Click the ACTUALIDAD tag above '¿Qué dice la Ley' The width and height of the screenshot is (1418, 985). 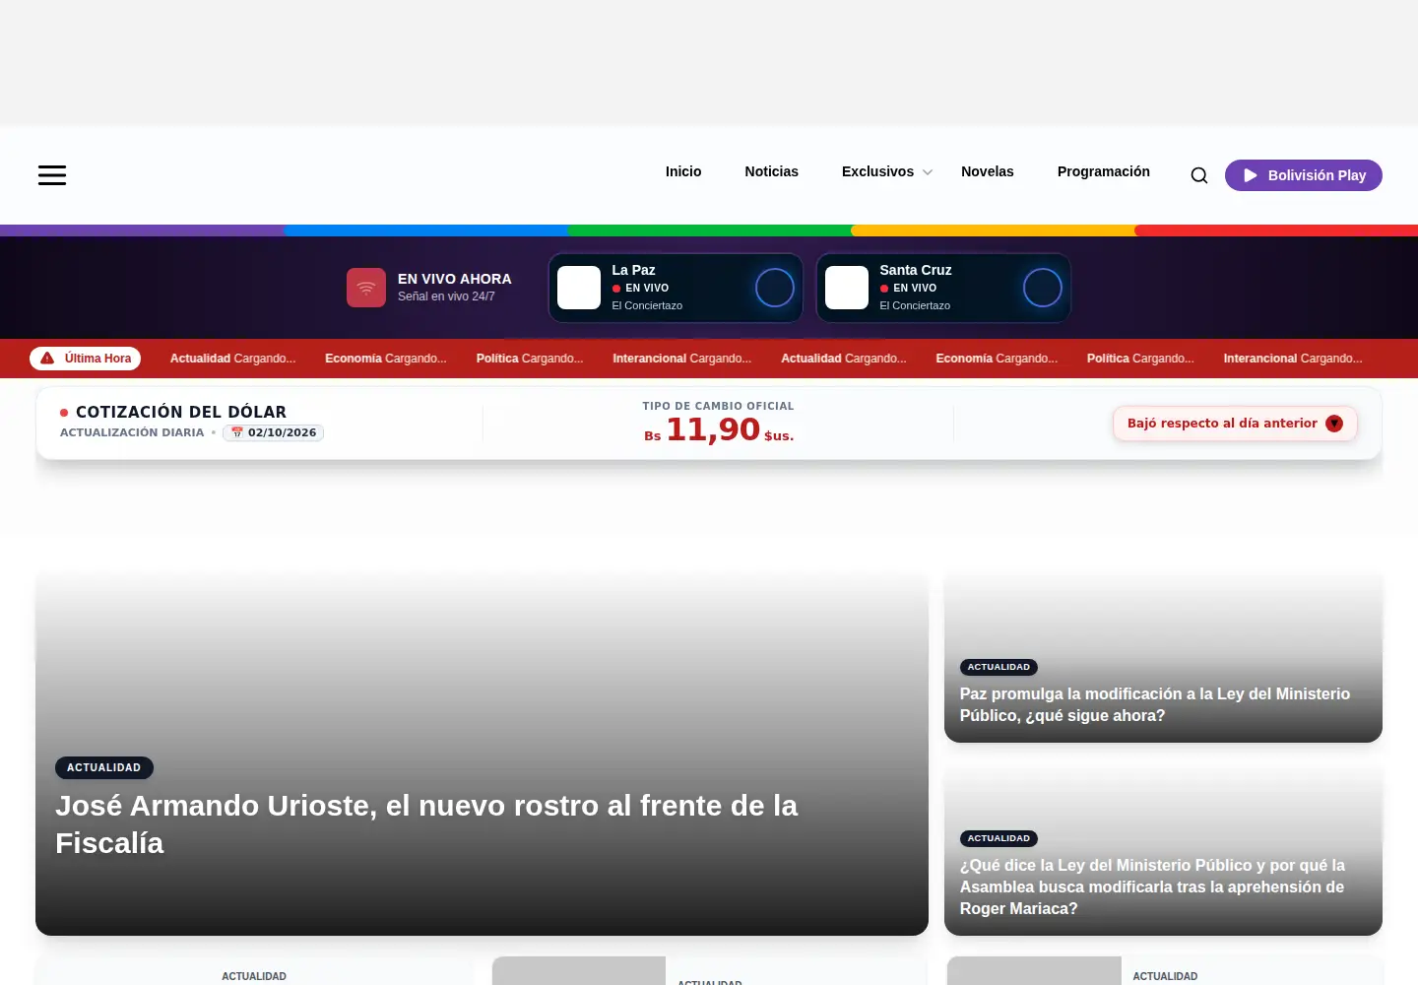[x=999, y=838]
